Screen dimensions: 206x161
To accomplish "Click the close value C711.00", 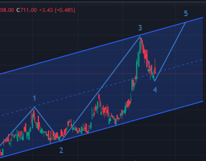I will click(x=27, y=10).
